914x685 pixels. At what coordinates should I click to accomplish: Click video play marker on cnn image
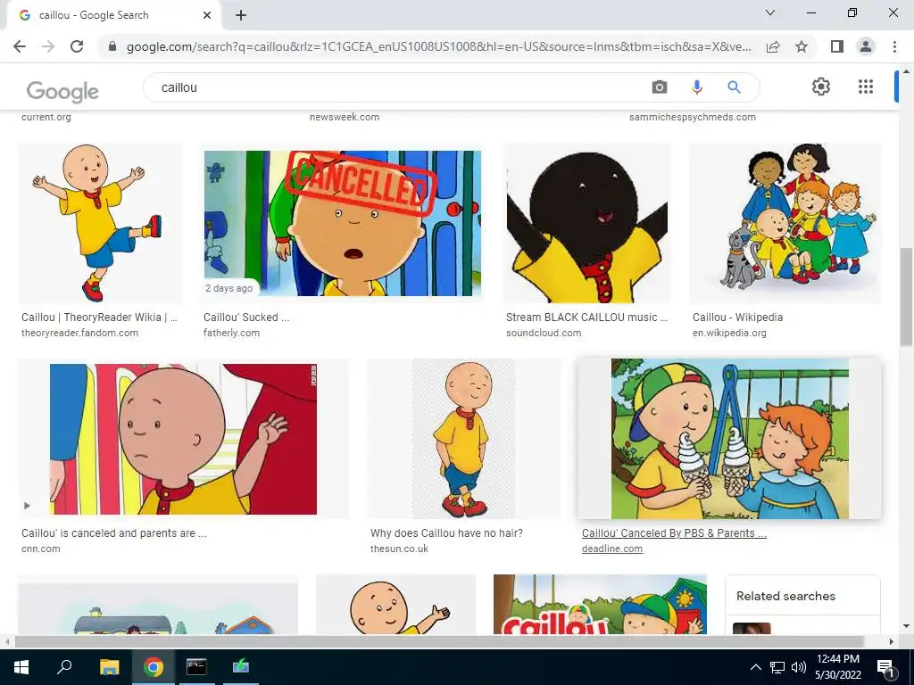tap(27, 506)
